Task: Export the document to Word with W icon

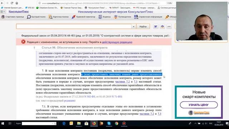Action: pyautogui.click(x=156, y=27)
